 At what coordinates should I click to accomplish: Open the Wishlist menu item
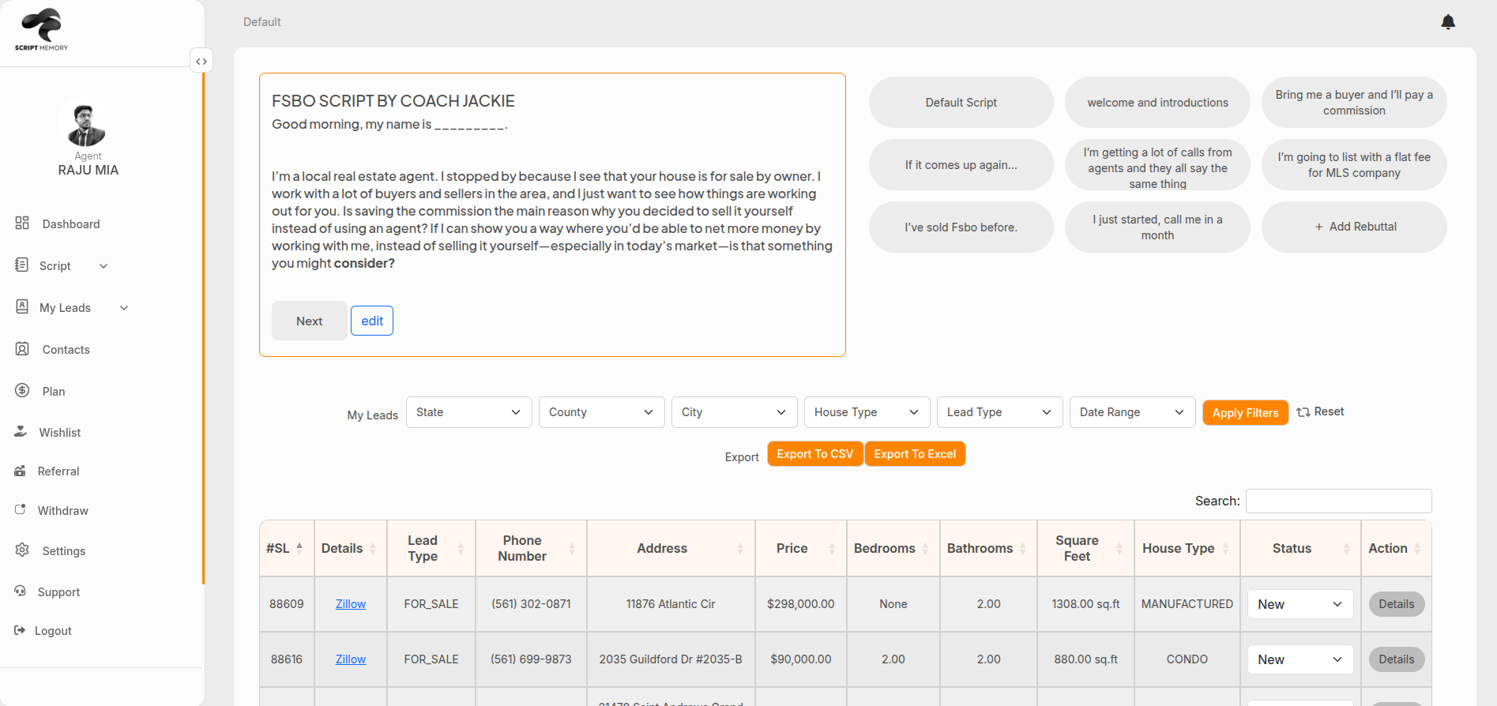[59, 432]
